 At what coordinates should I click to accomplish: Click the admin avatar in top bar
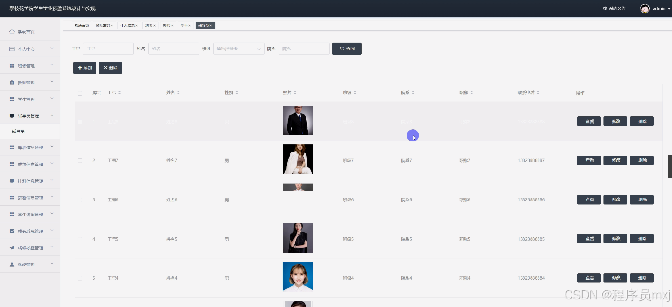[x=645, y=8]
